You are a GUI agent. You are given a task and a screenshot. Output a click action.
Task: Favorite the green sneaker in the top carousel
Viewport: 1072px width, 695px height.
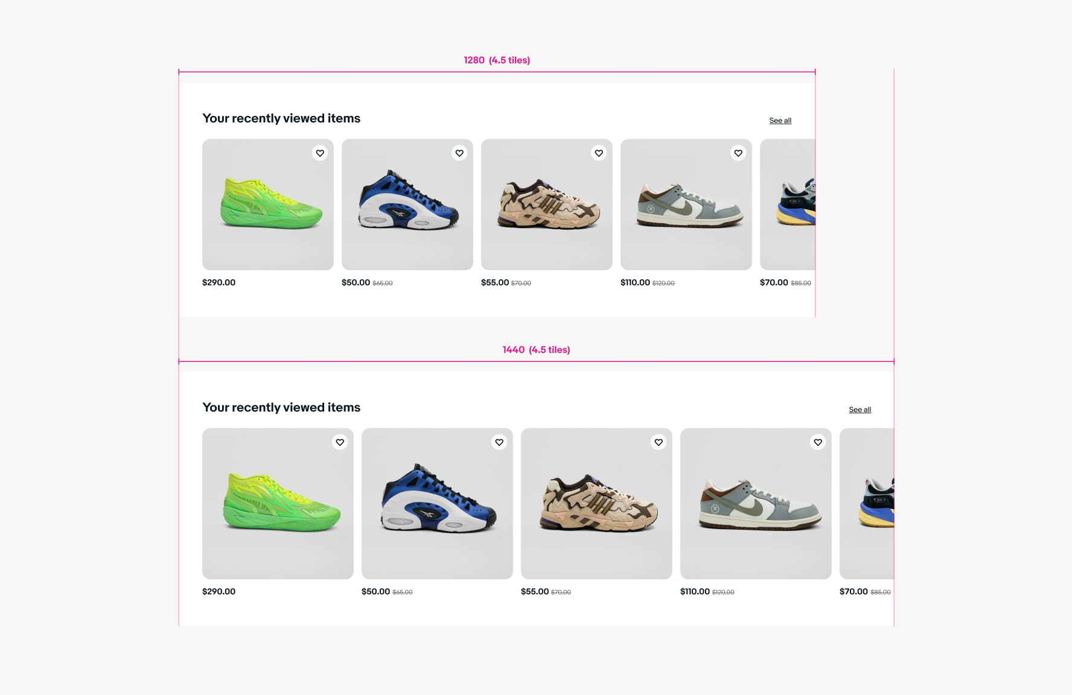(320, 153)
